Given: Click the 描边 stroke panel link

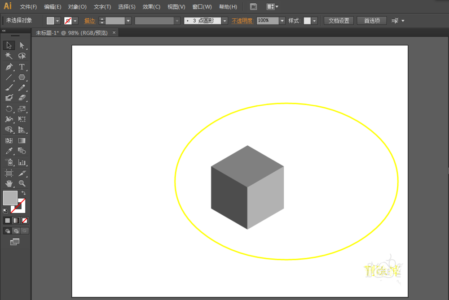Looking at the screenshot, I should click(90, 21).
